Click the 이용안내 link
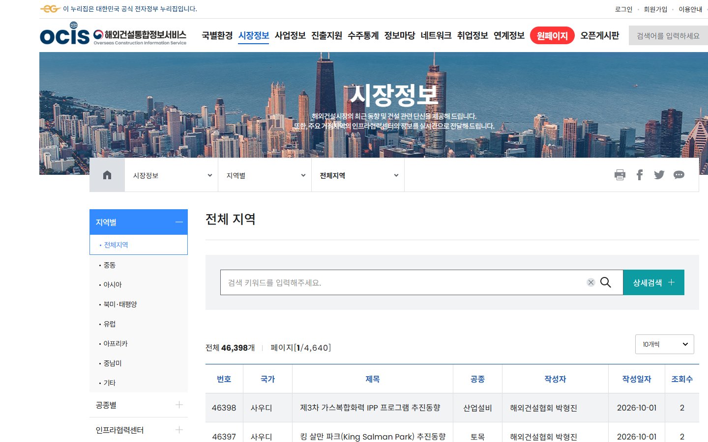The height and width of the screenshot is (442, 708). click(x=690, y=9)
